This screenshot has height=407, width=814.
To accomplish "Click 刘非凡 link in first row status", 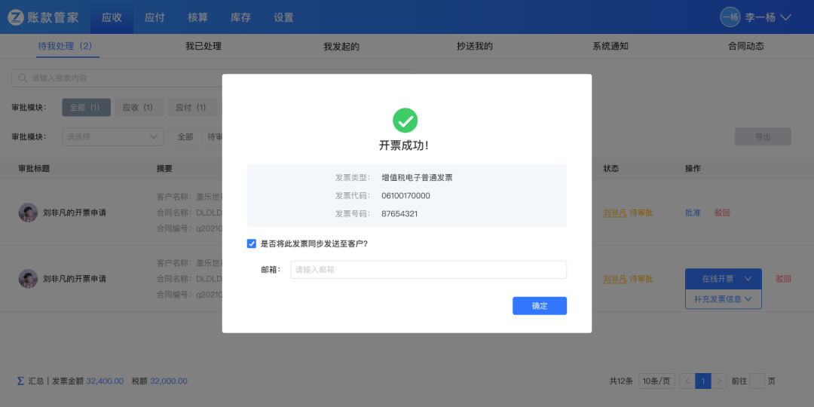I will [x=615, y=213].
